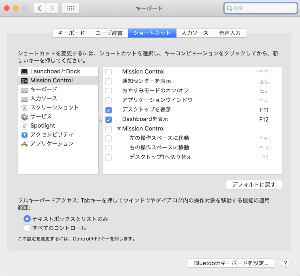Image resolution: width=300 pixels, height=276 pixels.
Task: Open the 入力ソース tab
Action: 195,33
